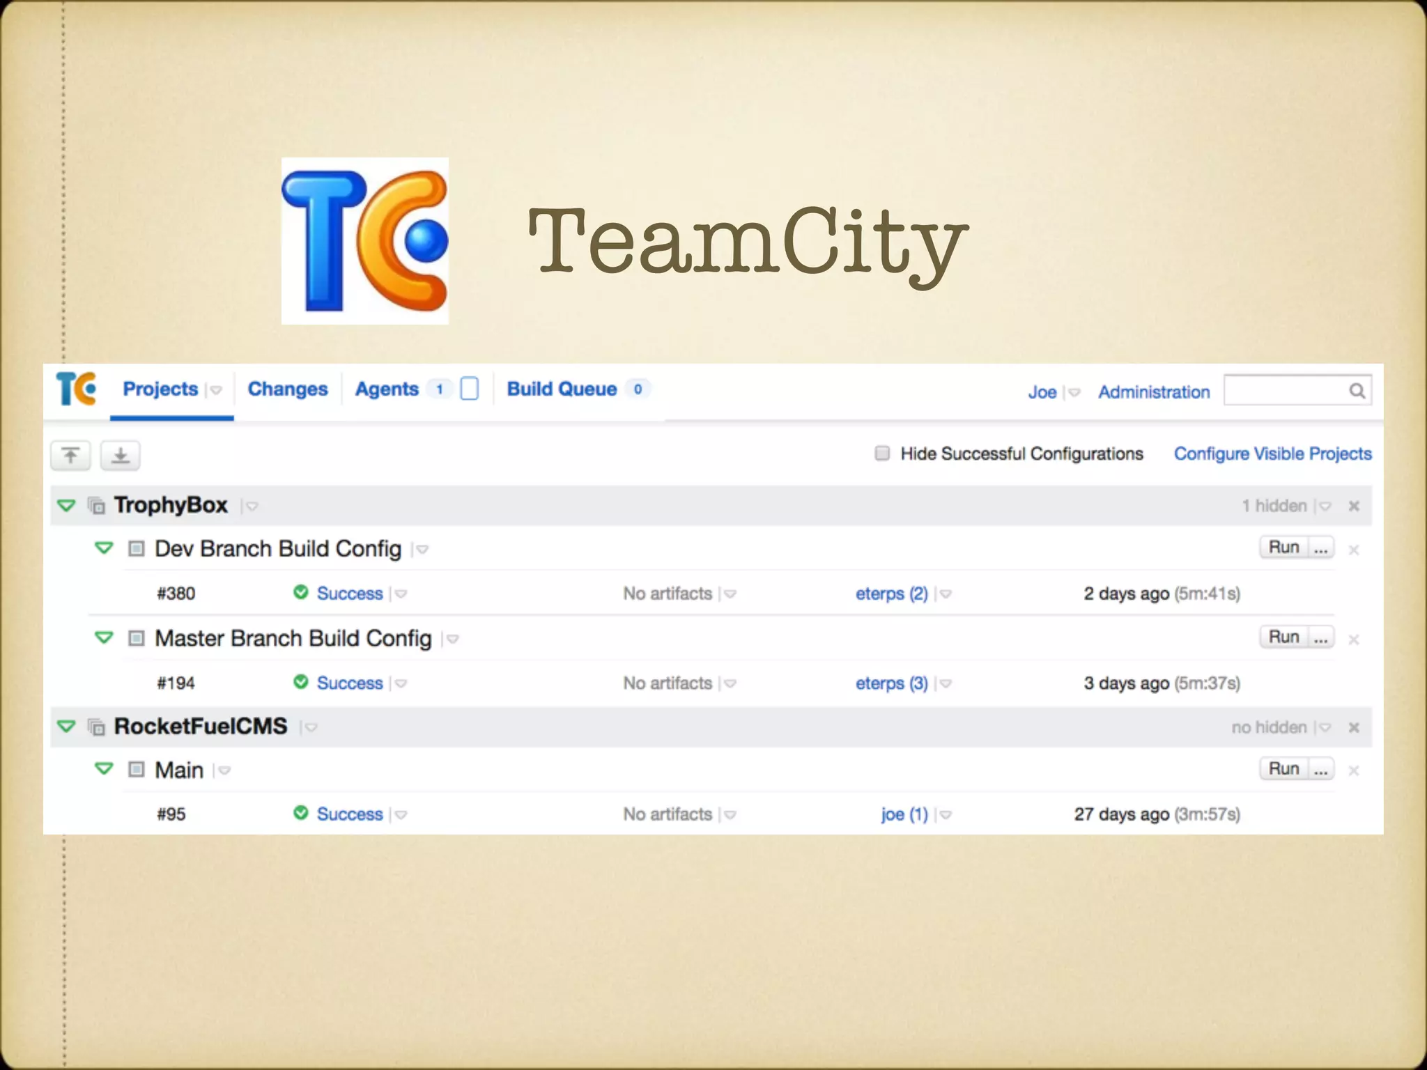Hide the Main configuration with its x
Image resolution: width=1427 pixels, height=1070 pixels.
(1354, 770)
